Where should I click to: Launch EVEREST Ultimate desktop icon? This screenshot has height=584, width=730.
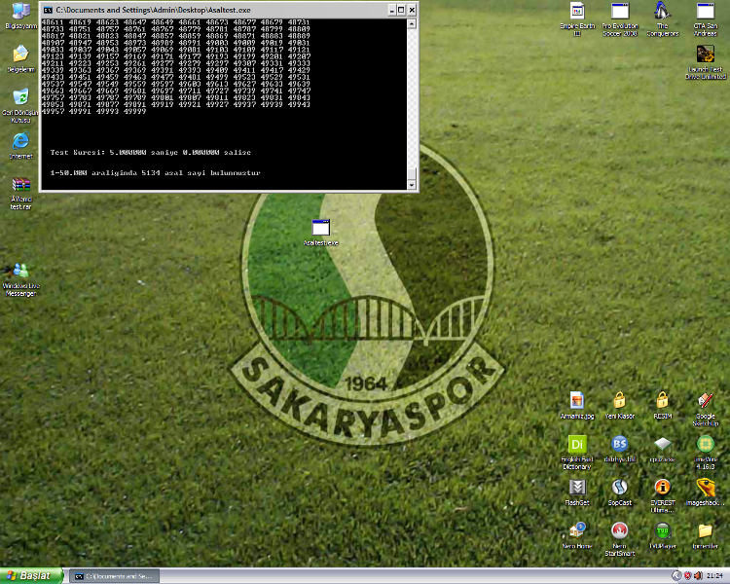pos(663,496)
